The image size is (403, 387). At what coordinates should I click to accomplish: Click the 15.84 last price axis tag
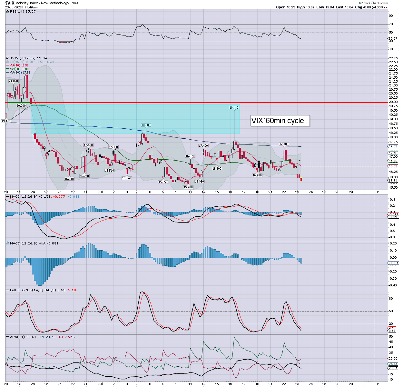(x=393, y=181)
